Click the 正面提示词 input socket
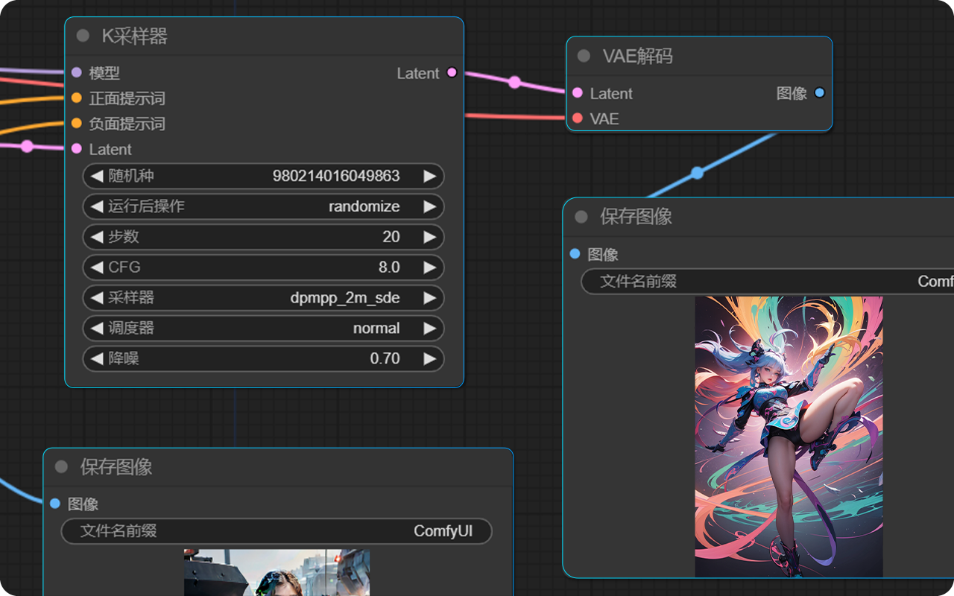The image size is (954, 596). coord(76,98)
